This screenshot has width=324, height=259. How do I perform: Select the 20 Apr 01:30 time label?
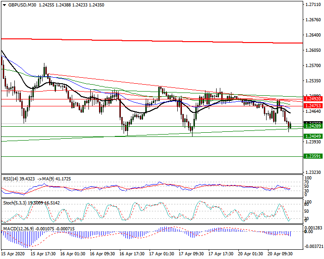click(250, 253)
